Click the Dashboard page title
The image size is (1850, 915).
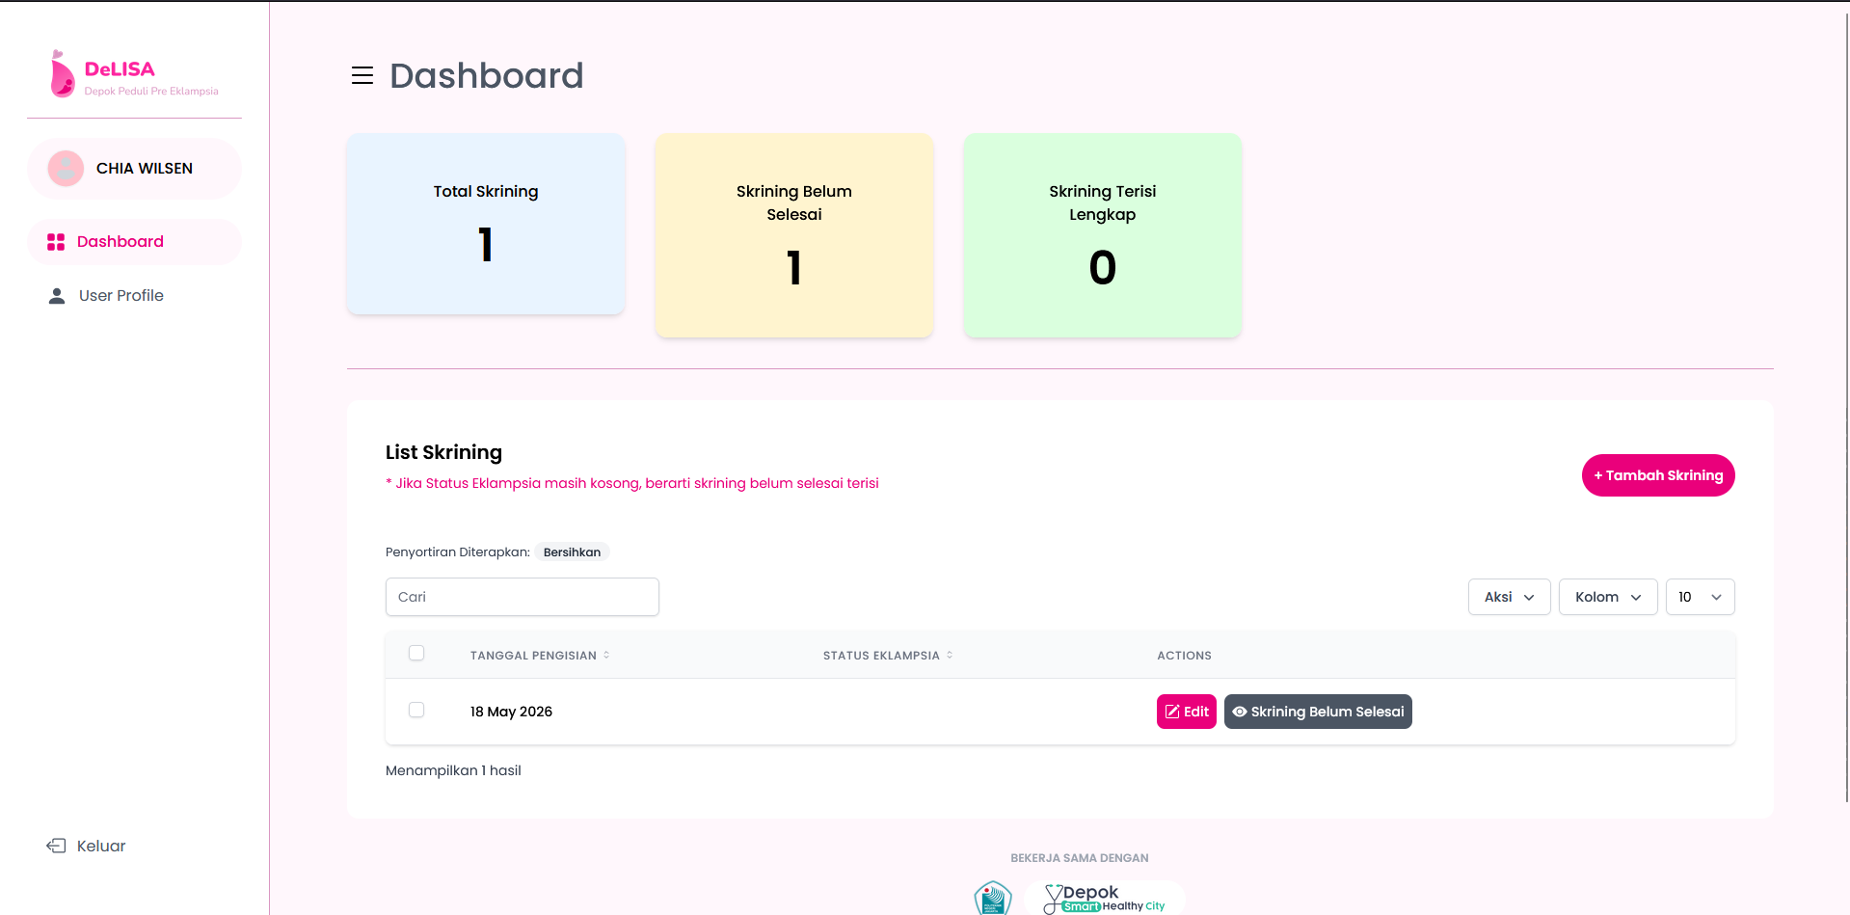[x=487, y=75]
